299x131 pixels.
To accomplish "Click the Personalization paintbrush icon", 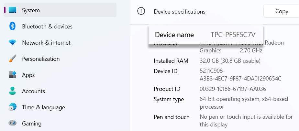I will coord(12,59).
